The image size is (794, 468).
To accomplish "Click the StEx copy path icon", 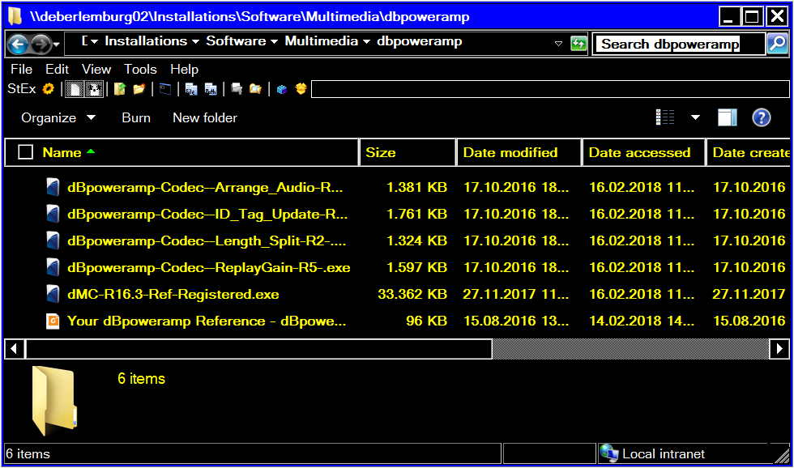I will point(211,89).
